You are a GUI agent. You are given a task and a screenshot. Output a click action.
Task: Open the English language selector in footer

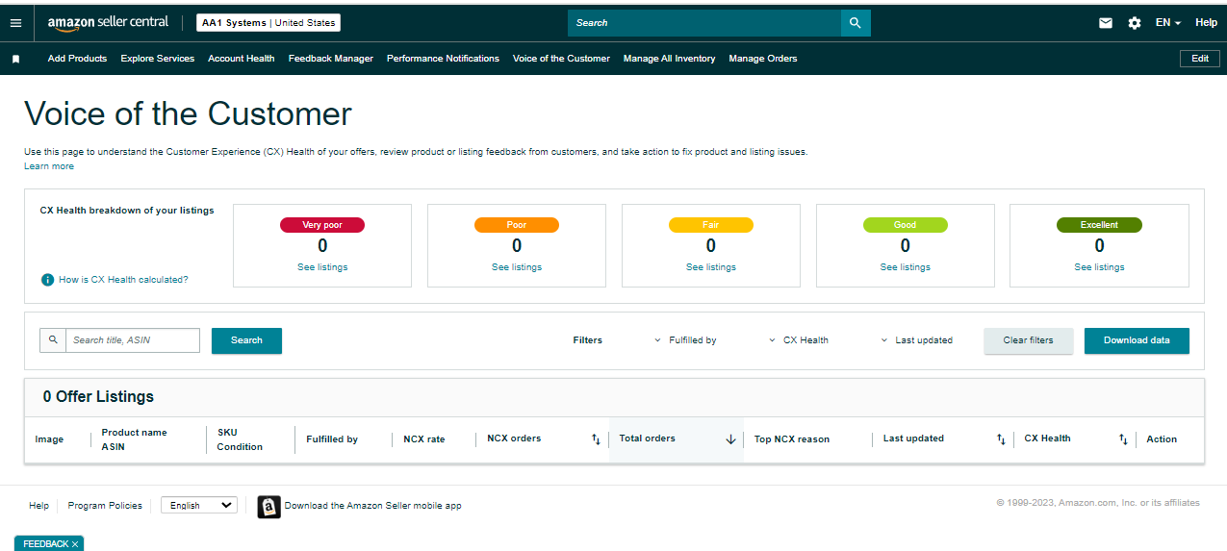point(198,505)
